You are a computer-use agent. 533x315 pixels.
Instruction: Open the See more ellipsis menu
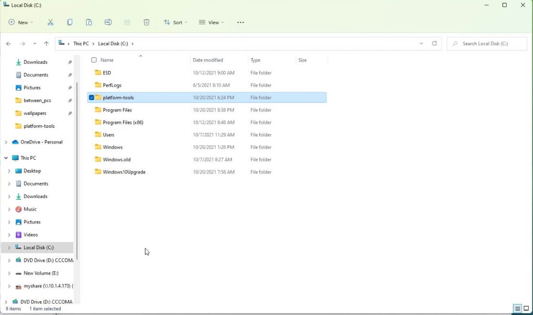point(240,22)
